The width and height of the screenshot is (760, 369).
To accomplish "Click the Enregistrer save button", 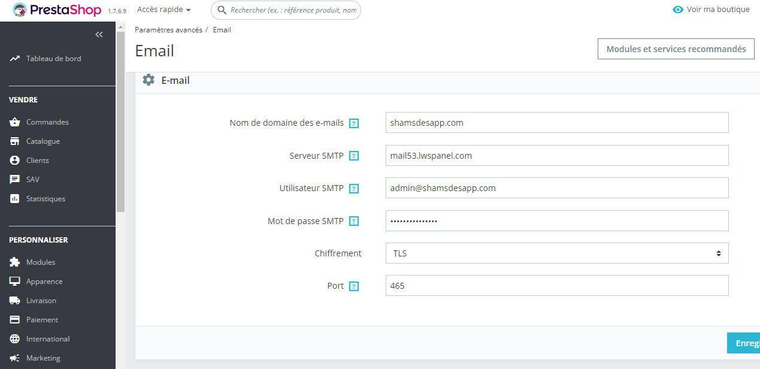I will click(x=743, y=343).
